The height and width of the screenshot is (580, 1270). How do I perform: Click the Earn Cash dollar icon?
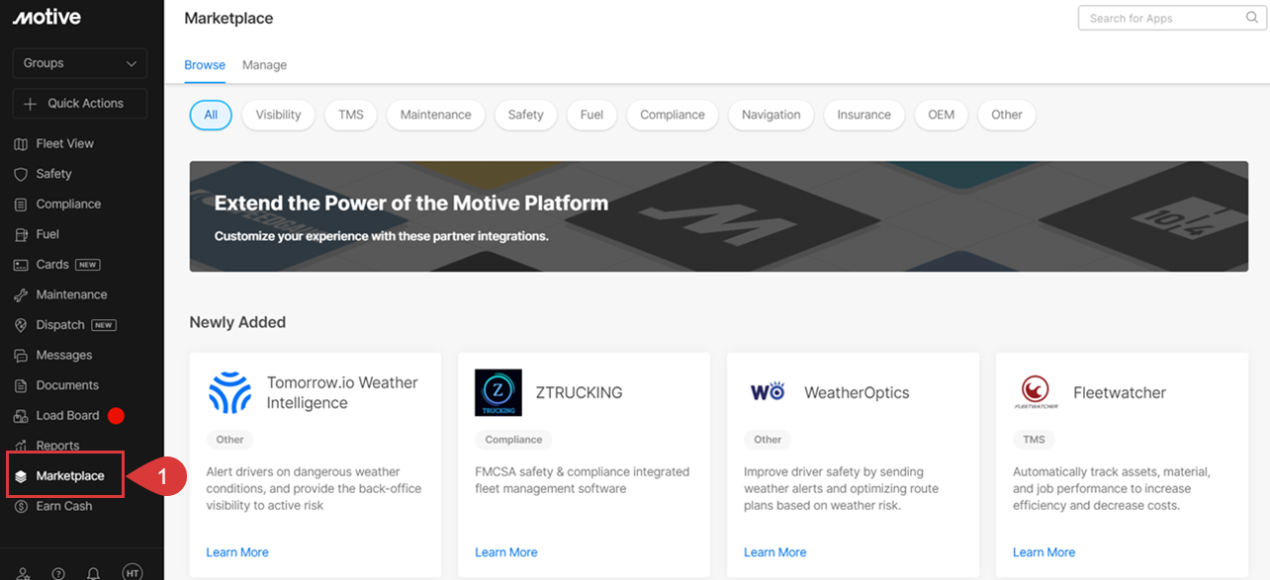21,507
